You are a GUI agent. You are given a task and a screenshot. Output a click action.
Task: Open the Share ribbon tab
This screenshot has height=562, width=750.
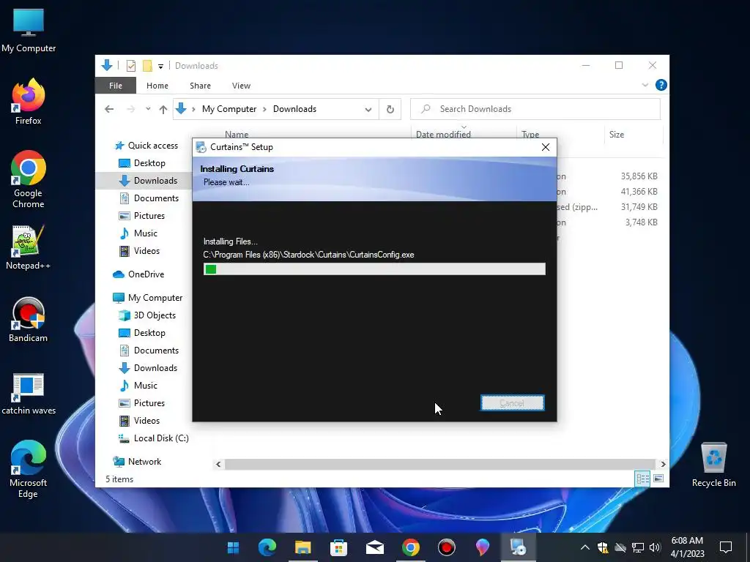(200, 86)
